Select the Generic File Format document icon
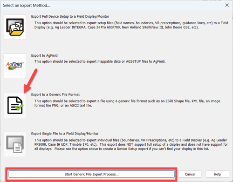This screenshot has width=233, height=182. tap(15, 105)
